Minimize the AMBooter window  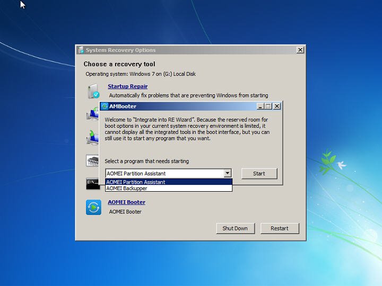pyautogui.click(x=261, y=106)
